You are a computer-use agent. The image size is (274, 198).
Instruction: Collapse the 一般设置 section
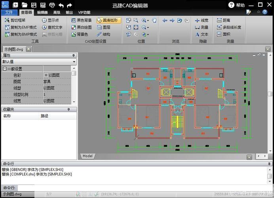4,69
